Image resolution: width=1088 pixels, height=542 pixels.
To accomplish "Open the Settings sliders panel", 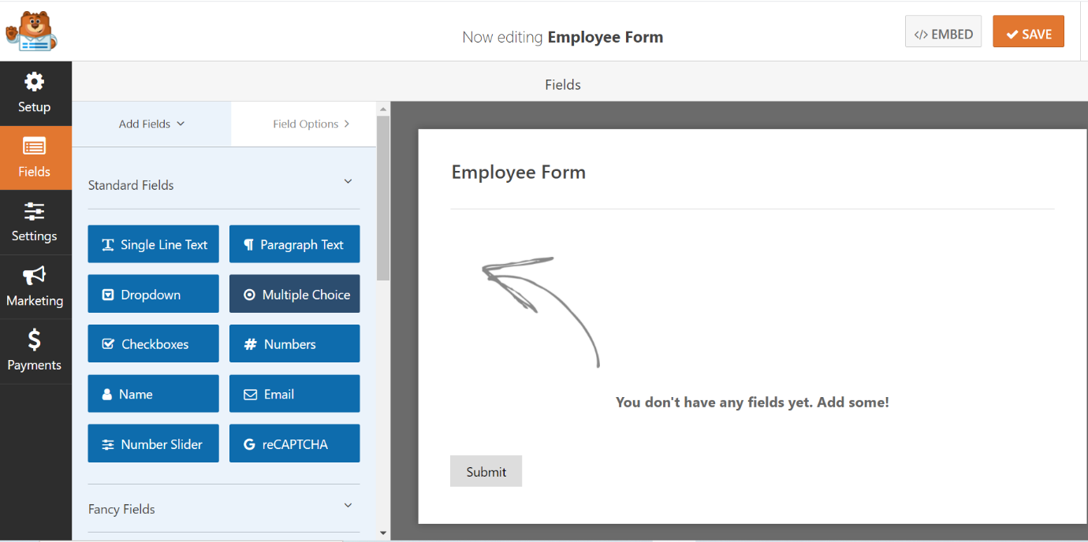I will pos(35,222).
